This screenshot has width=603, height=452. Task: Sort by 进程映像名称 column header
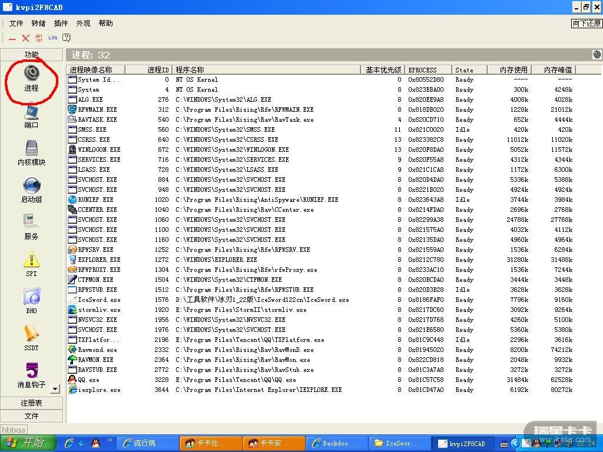tap(96, 69)
